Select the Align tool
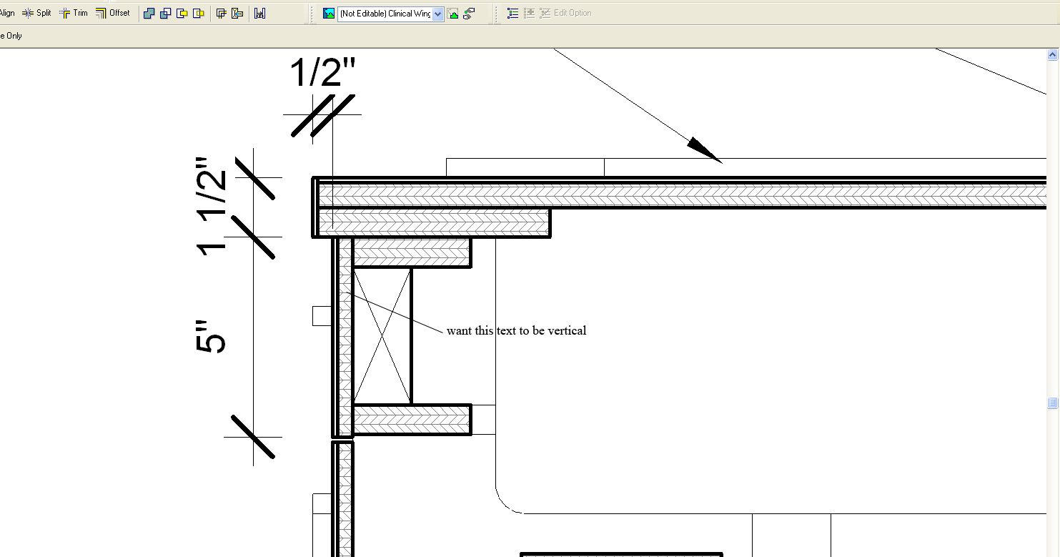Image resolution: width=1060 pixels, height=557 pixels. [6, 13]
